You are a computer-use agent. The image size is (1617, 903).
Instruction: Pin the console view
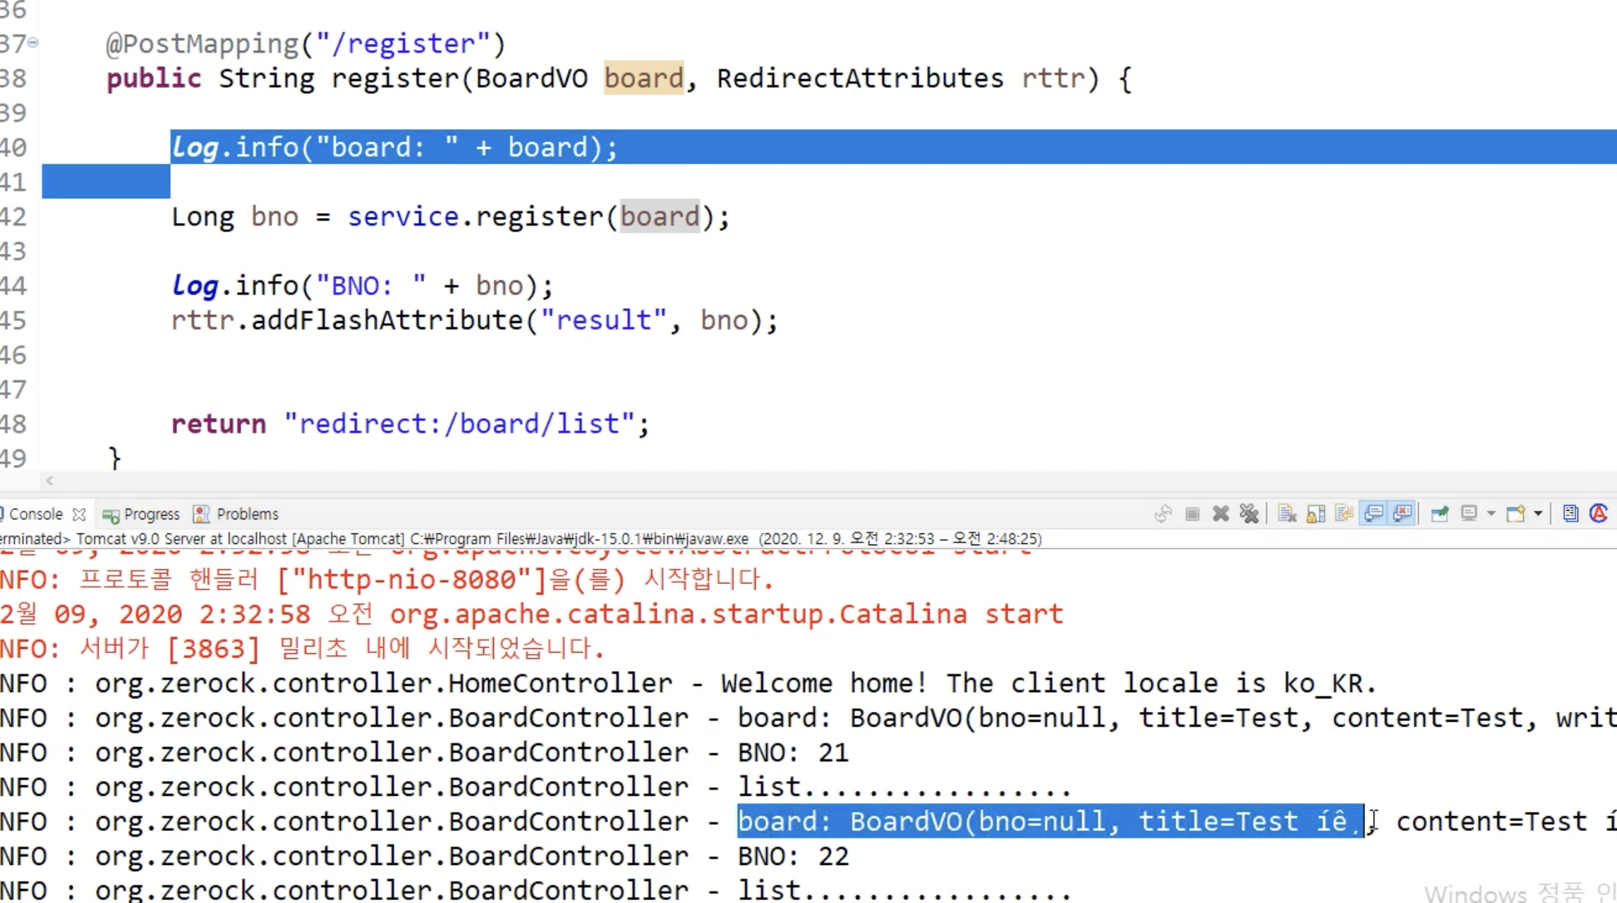coord(1439,514)
